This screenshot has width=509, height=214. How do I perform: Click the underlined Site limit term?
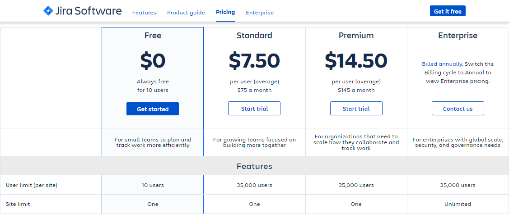tap(18, 204)
